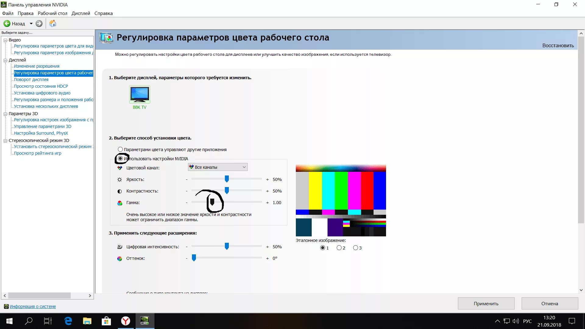Viewport: 585px width, 329px height.
Task: Select 'Параметрами цвета управляют другие приложения' radio
Action: [120, 149]
